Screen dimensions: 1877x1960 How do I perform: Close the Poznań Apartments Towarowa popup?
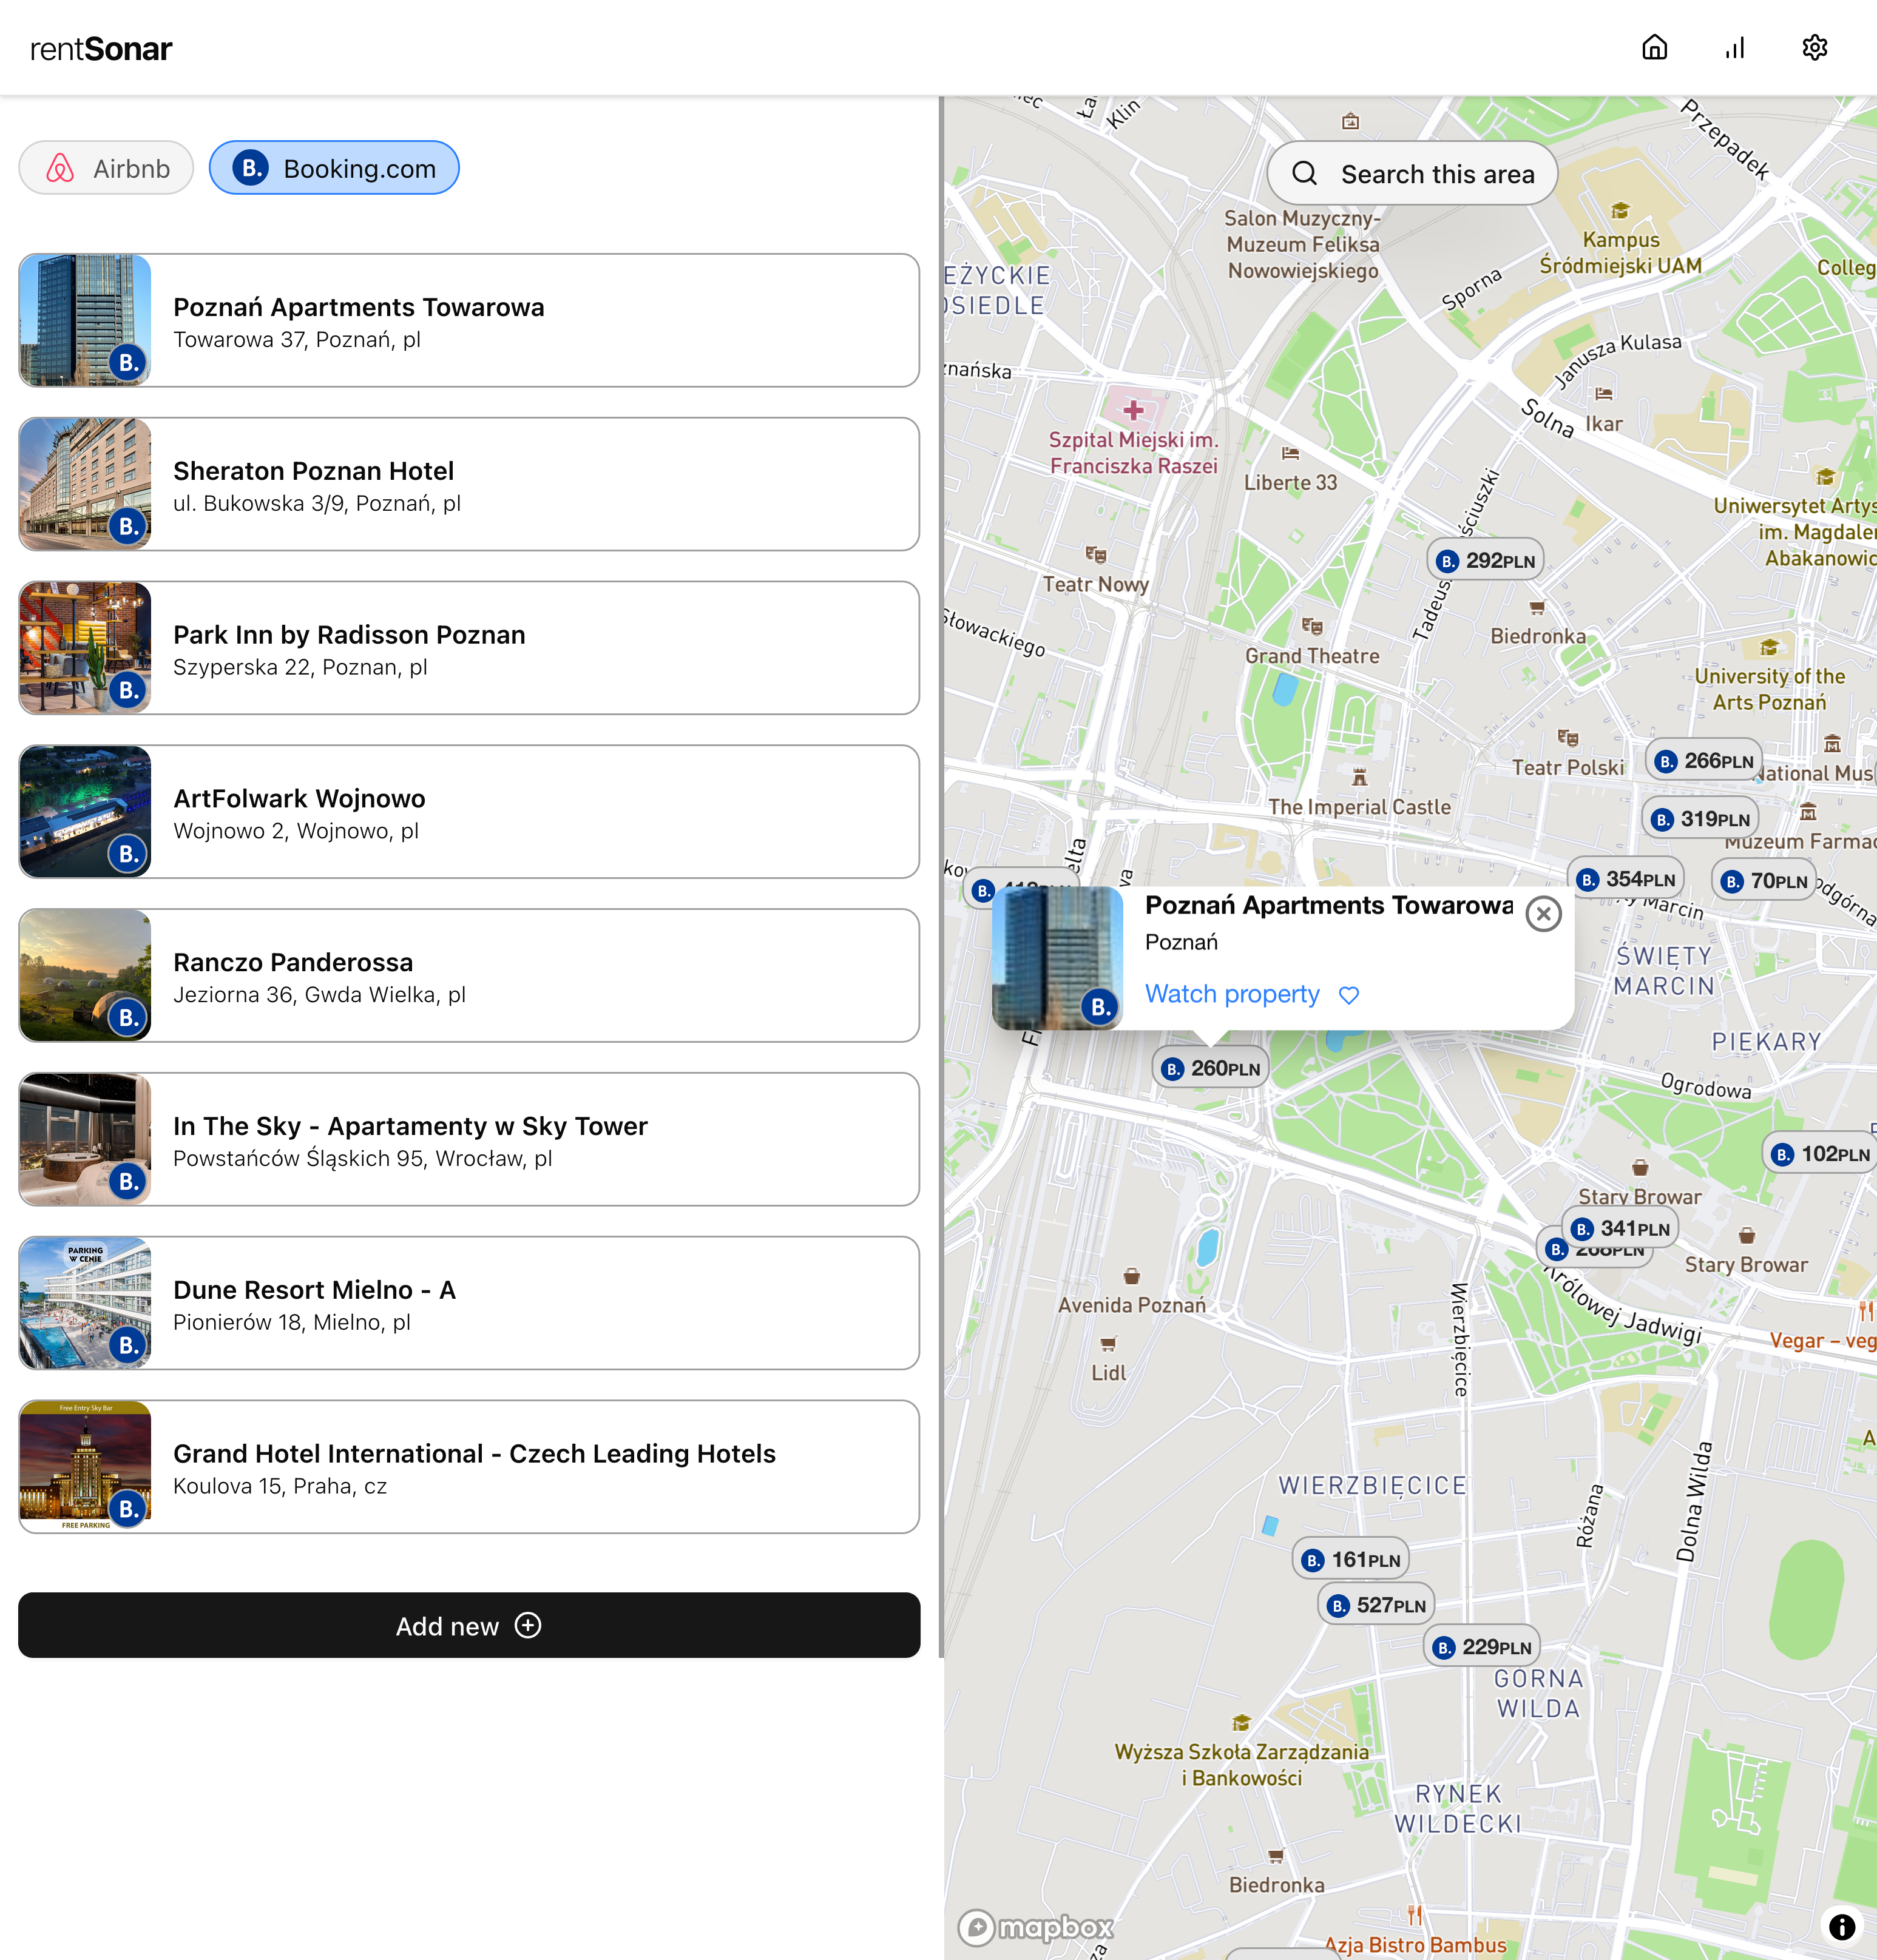[x=1543, y=913]
